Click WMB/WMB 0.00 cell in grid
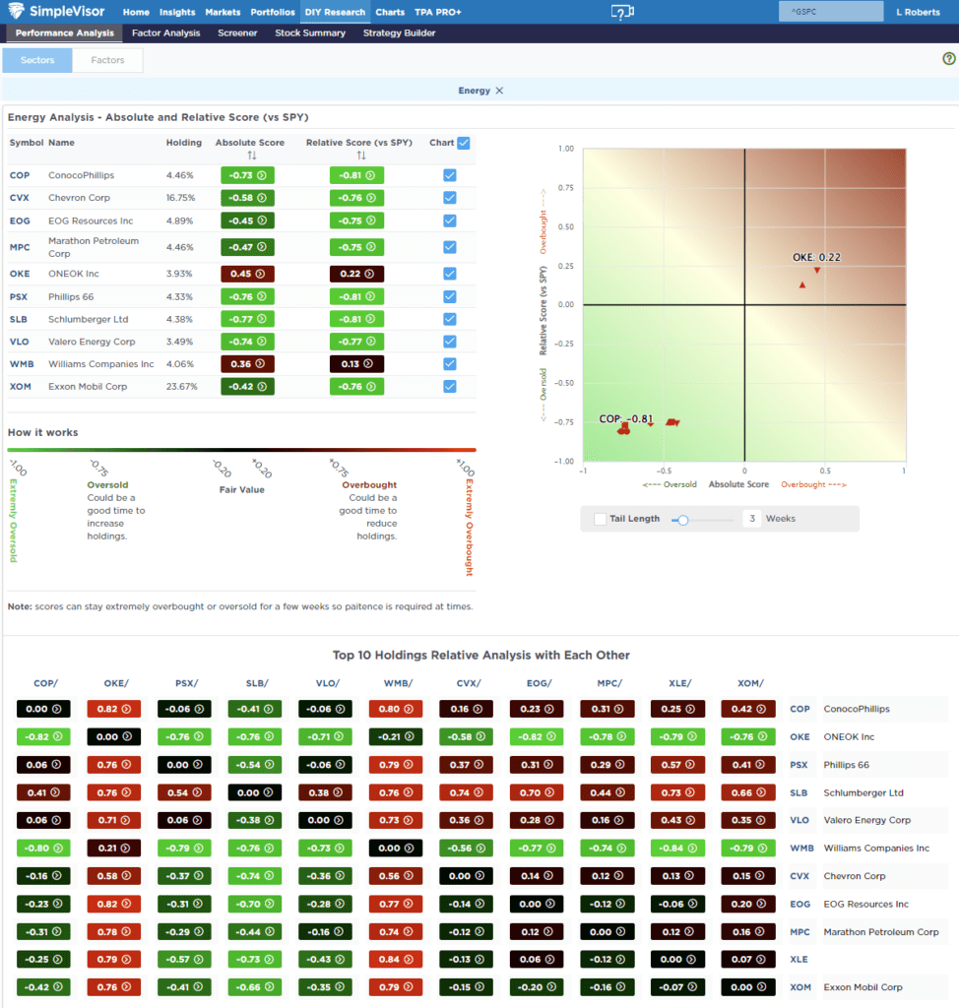This screenshot has height=1008, width=959. 396,848
